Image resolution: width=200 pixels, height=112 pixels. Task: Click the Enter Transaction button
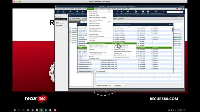click(100, 71)
